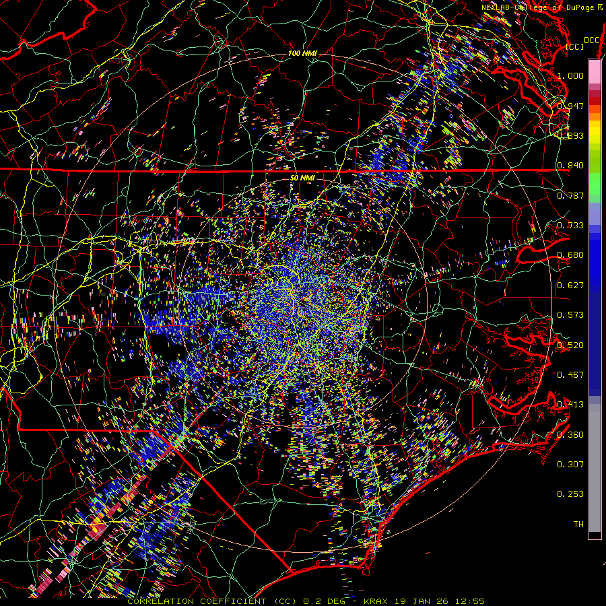The image size is (606, 606).
Task: Click the yellow segment of the color bar
Action: pyautogui.click(x=595, y=133)
